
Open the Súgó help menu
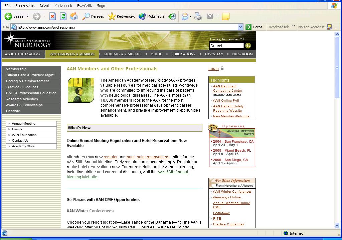(101, 6)
